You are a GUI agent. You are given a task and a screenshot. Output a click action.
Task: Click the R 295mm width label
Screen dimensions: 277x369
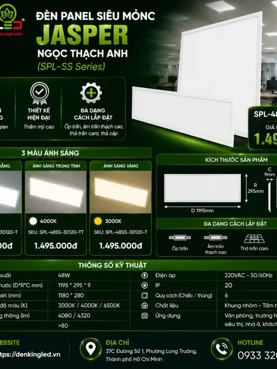(255, 188)
